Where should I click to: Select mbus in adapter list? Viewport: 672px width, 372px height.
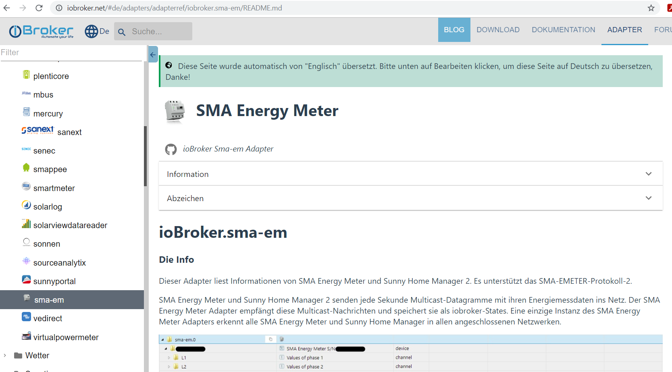pos(43,95)
